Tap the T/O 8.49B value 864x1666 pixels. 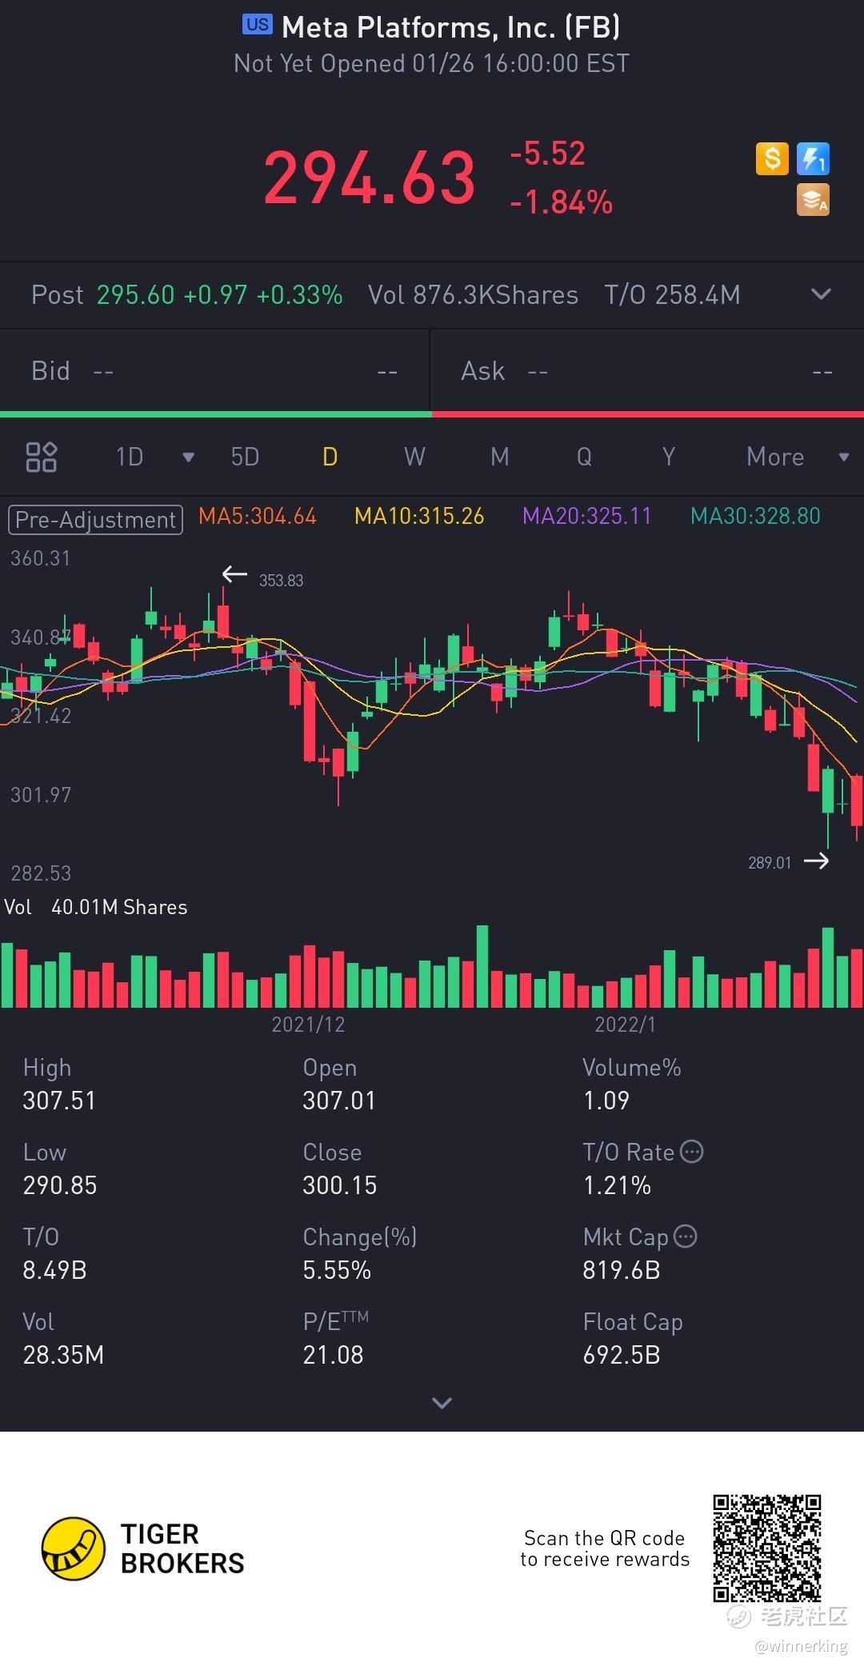pos(54,1270)
